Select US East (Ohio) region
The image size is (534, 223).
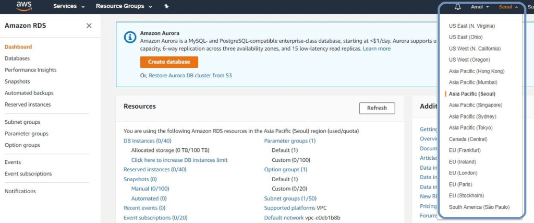[x=466, y=37]
